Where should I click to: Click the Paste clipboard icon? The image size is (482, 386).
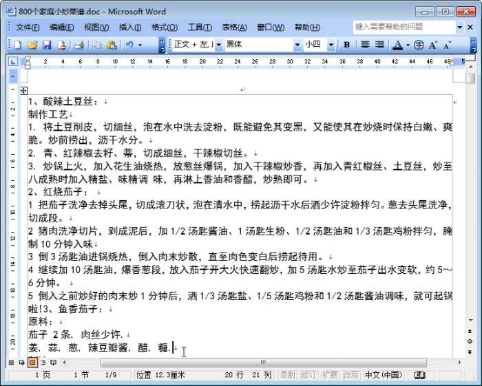click(112, 45)
